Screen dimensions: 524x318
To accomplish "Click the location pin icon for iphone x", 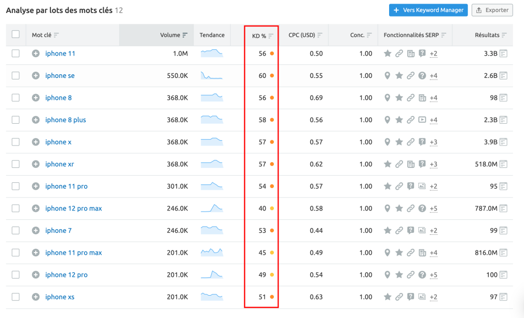I will tap(387, 142).
